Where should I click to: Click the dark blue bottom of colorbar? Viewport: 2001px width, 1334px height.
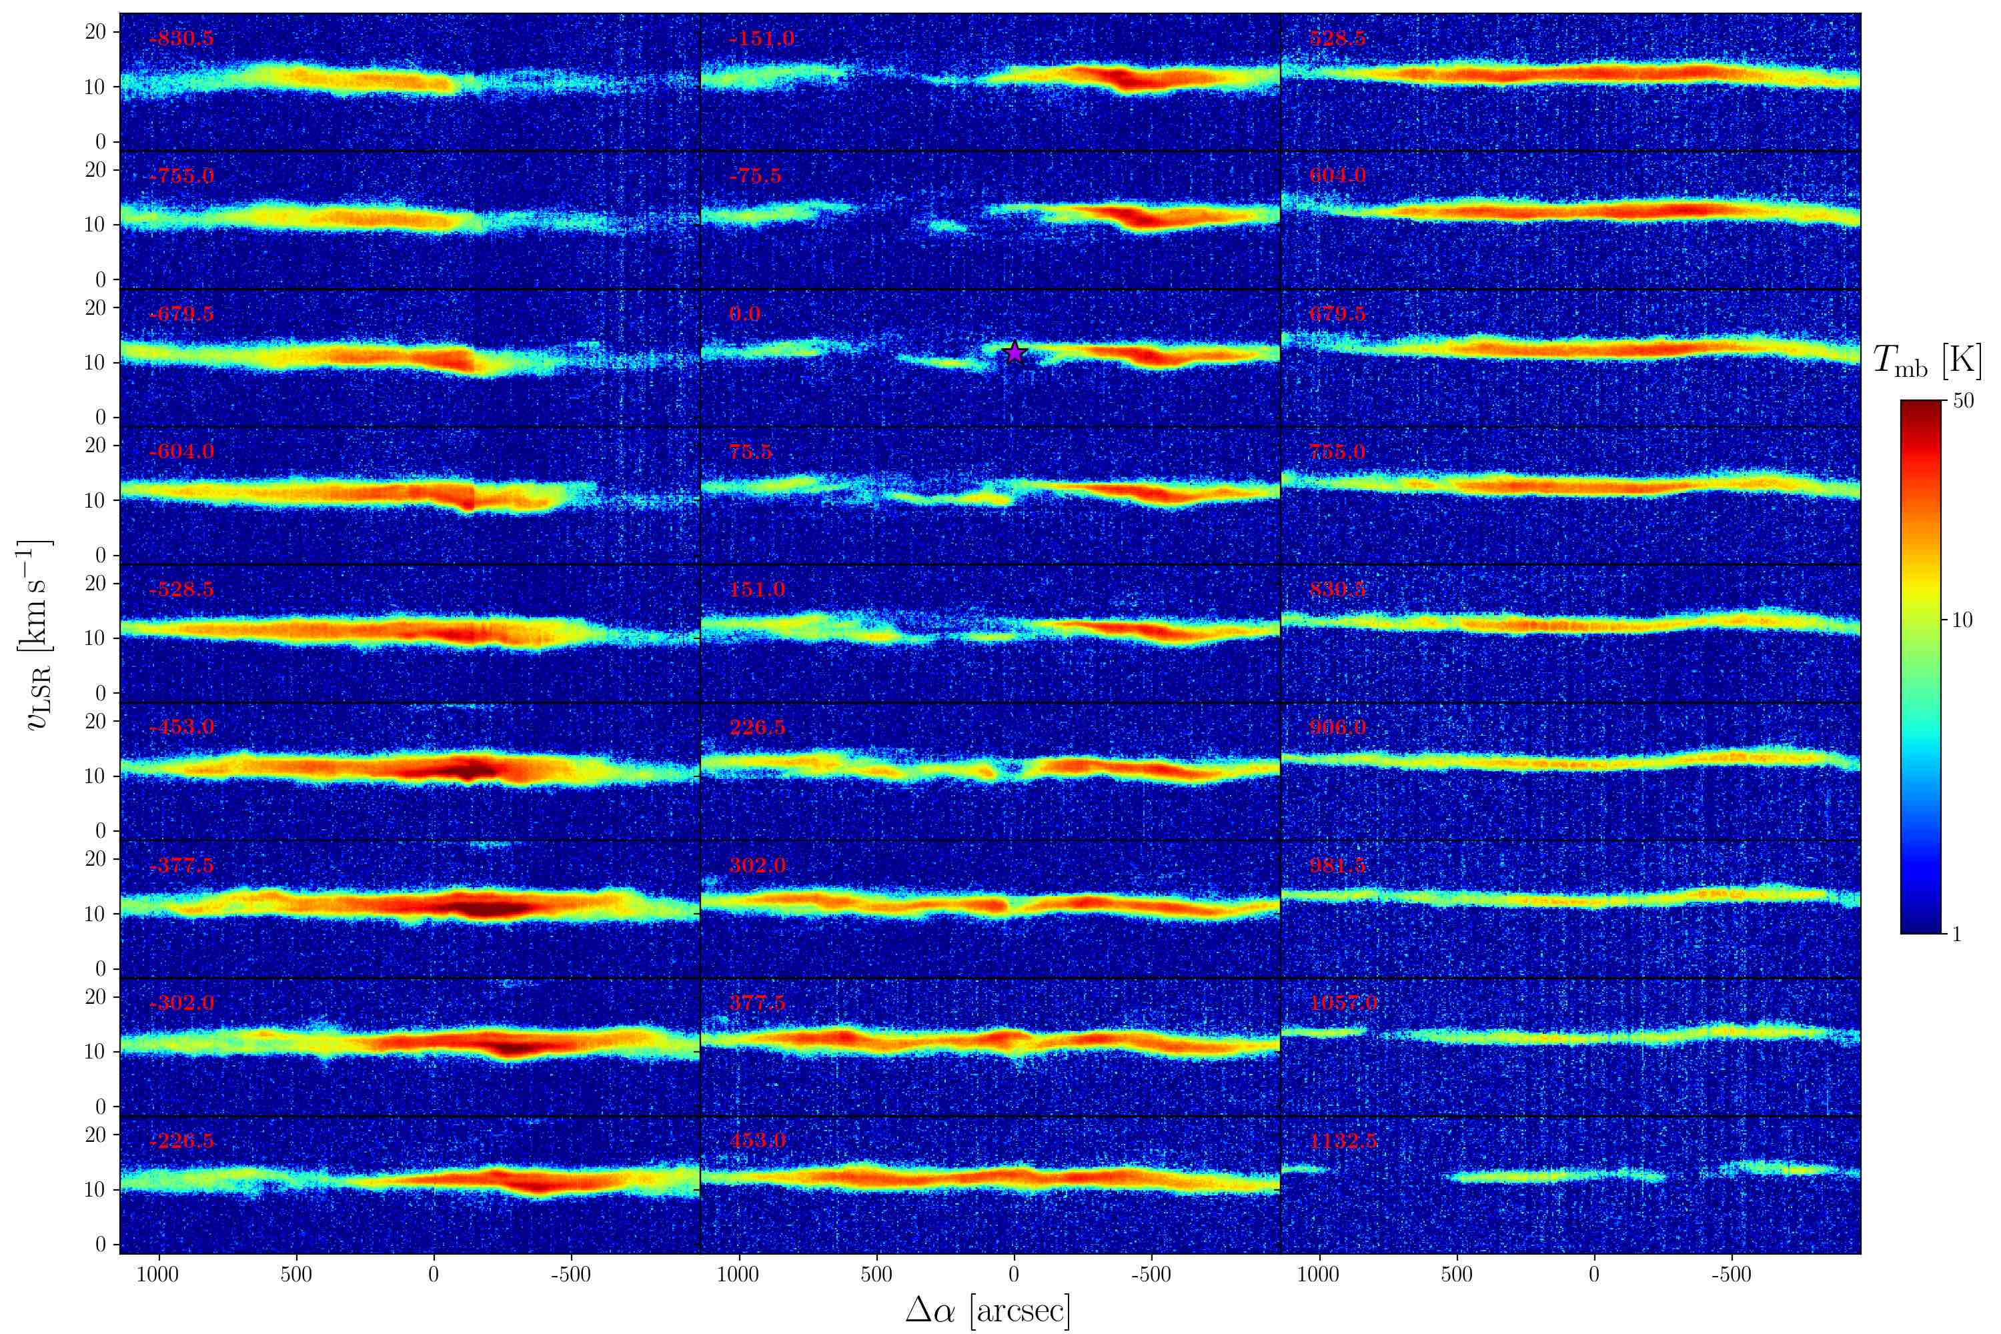[1920, 926]
